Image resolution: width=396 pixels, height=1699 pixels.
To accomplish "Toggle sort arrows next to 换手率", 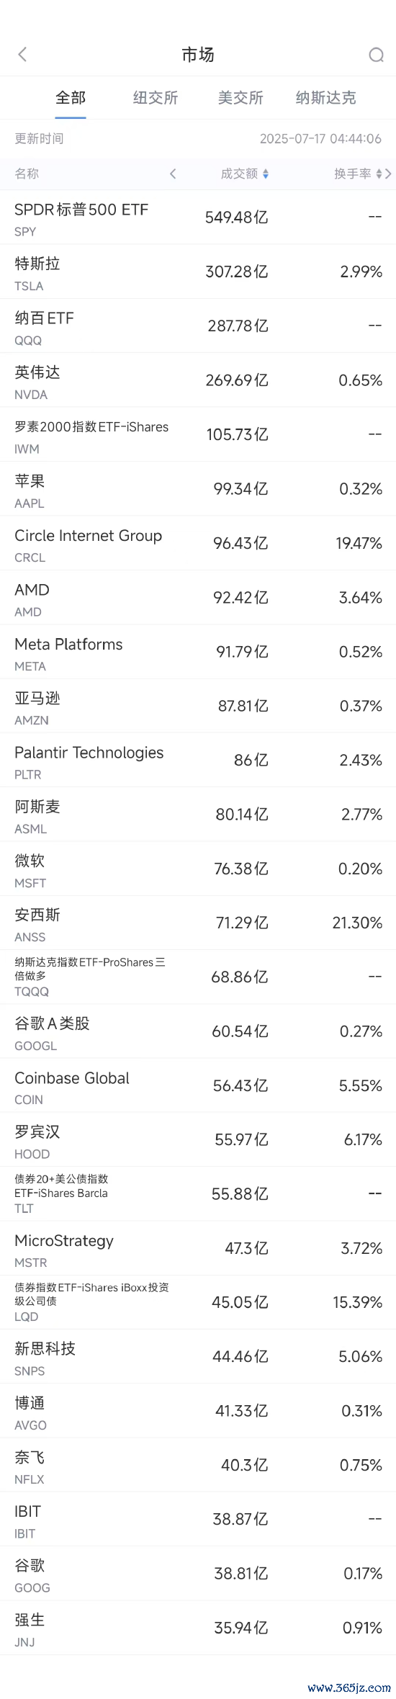I will click(379, 174).
